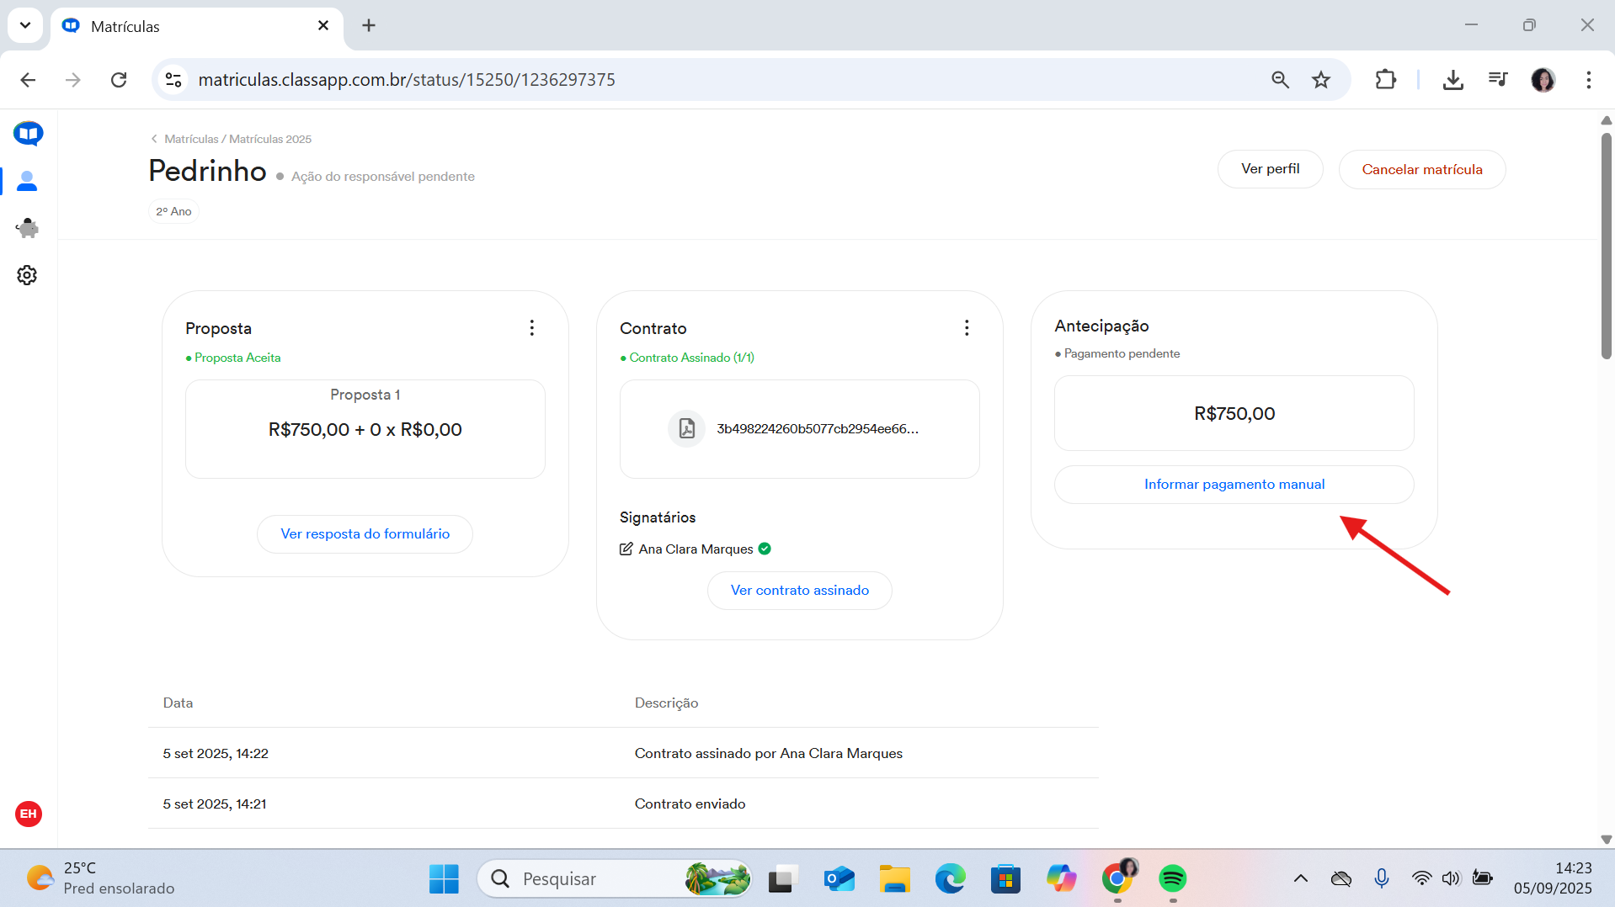Open the piggy bank finance icon
Screen dimensions: 1615x907
tap(27, 228)
